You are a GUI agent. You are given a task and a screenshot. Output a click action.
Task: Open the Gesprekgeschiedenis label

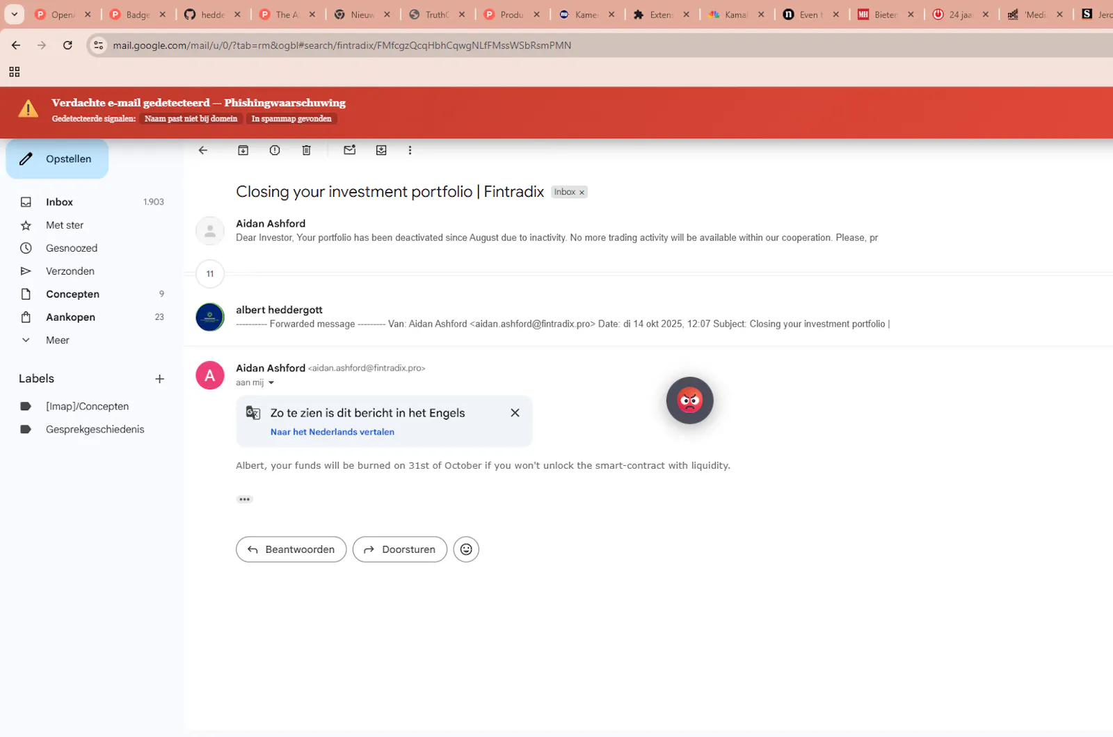tap(90, 429)
